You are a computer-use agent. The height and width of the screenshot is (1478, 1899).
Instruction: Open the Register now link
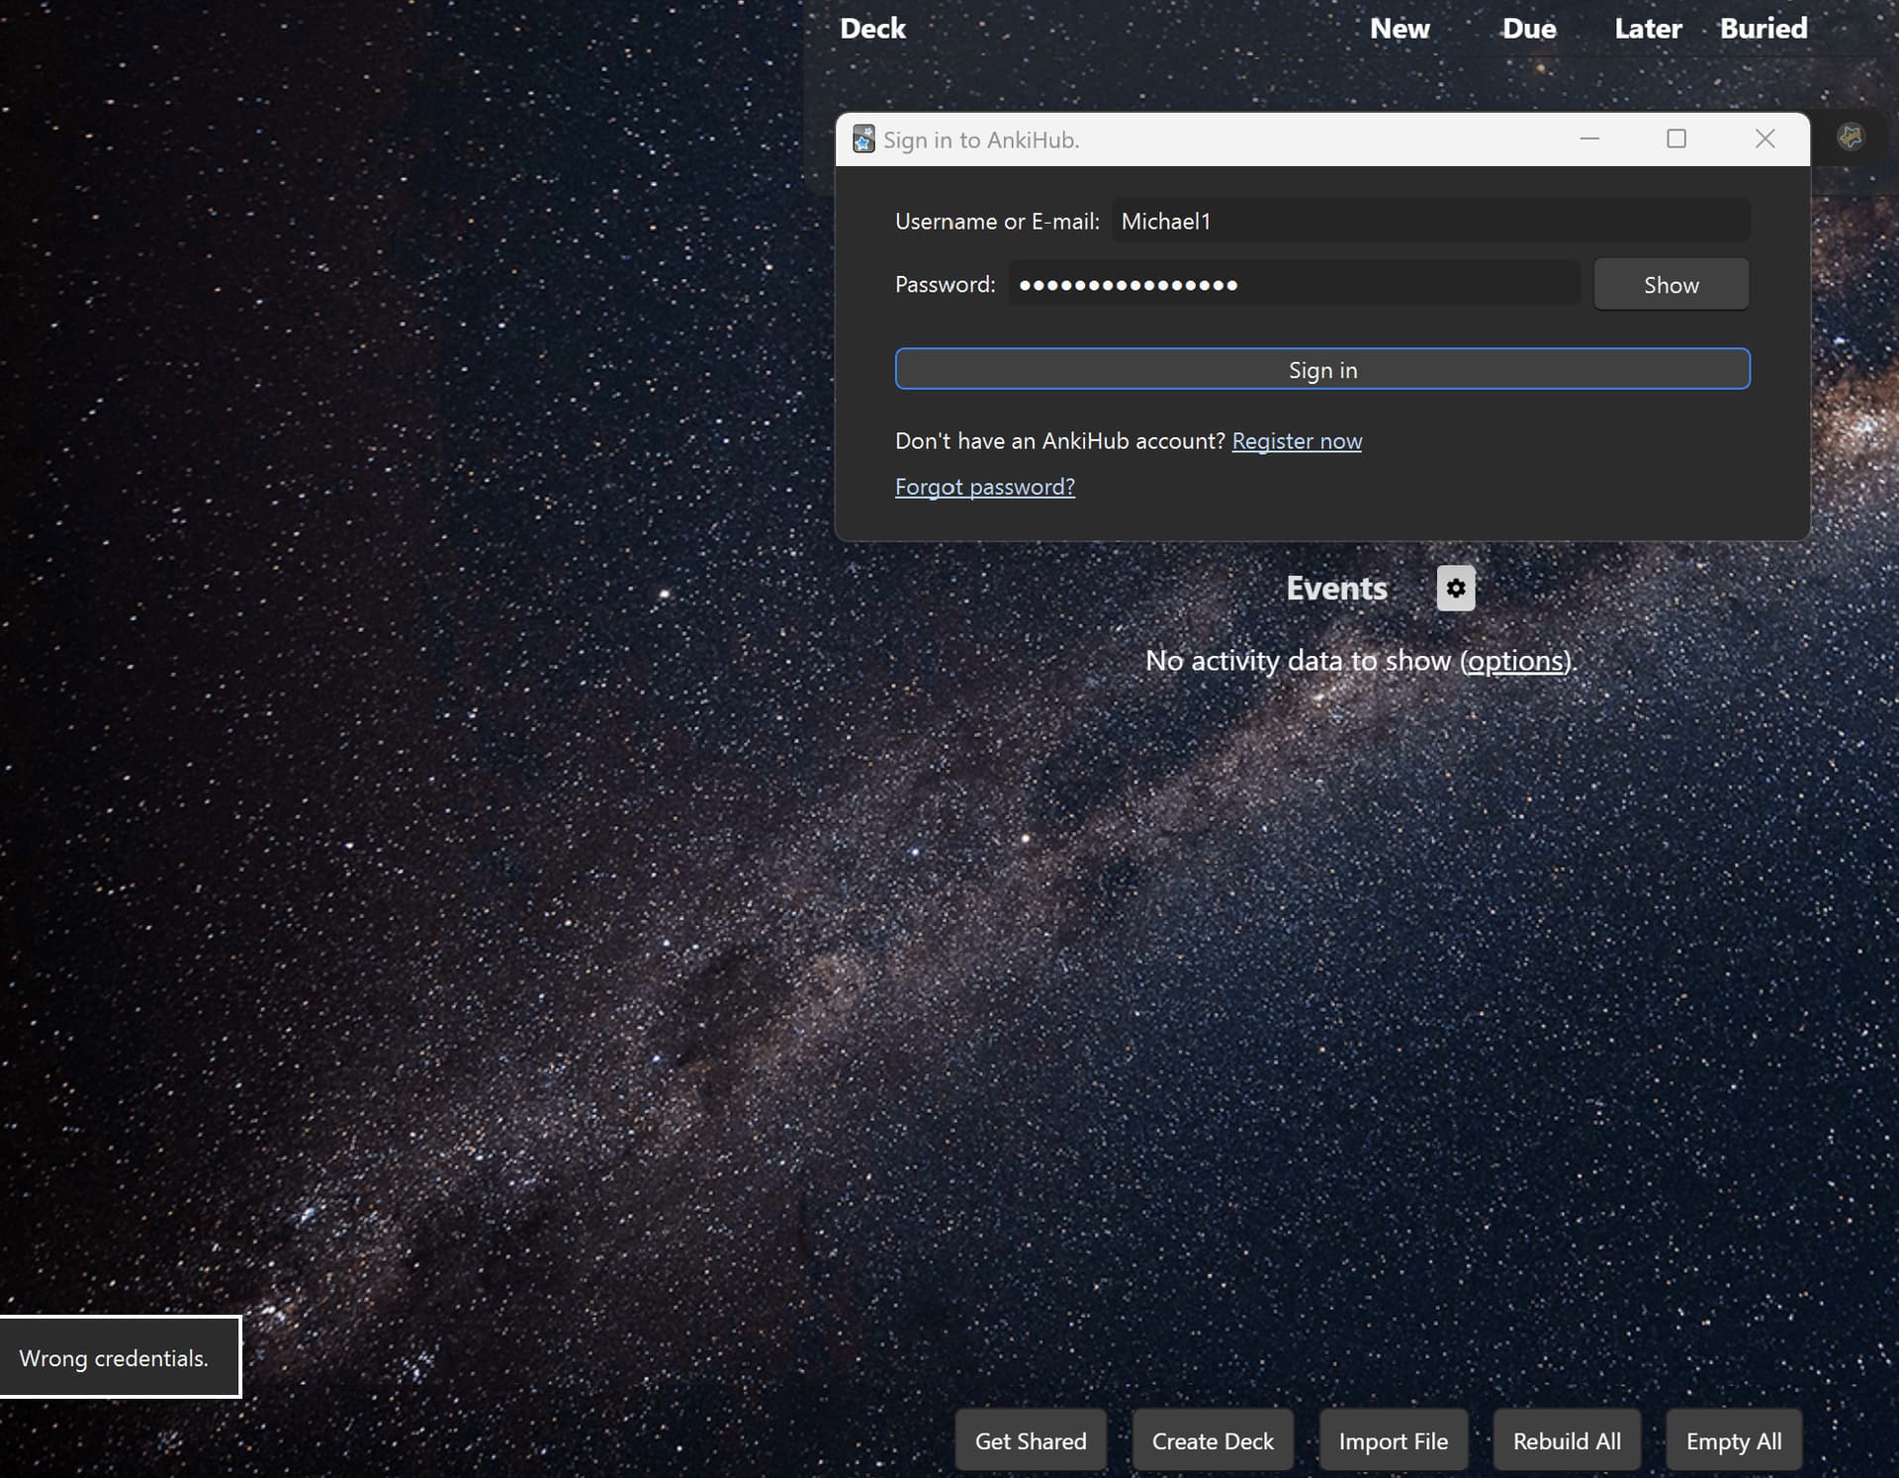(x=1297, y=441)
